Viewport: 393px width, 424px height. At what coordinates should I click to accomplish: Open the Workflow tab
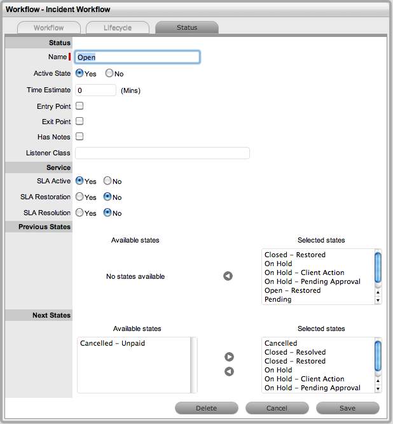point(49,27)
